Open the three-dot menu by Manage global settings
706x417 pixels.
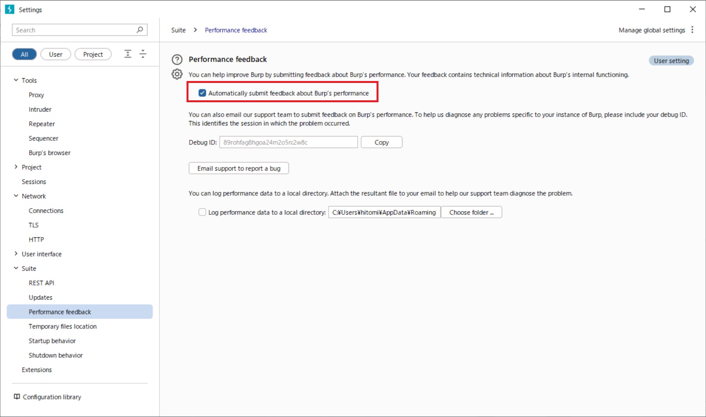[692, 30]
